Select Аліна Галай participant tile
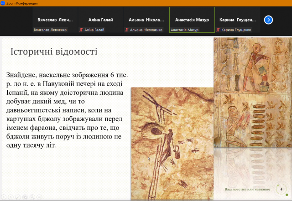Viewport: 292px width, 201px height. click(x=100, y=20)
